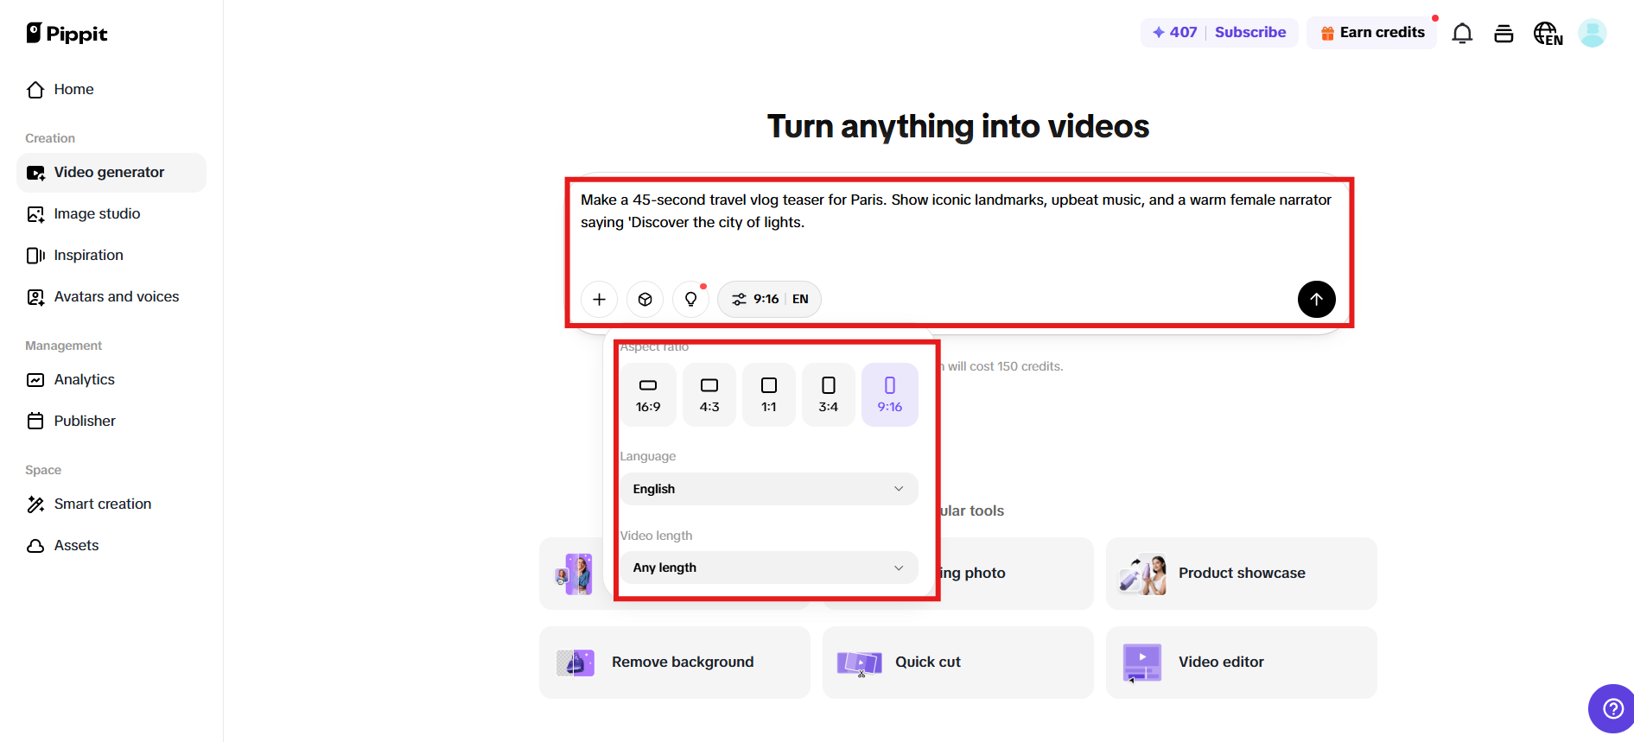The height and width of the screenshot is (742, 1634).
Task: Click into the video prompt text field
Action: (x=956, y=225)
